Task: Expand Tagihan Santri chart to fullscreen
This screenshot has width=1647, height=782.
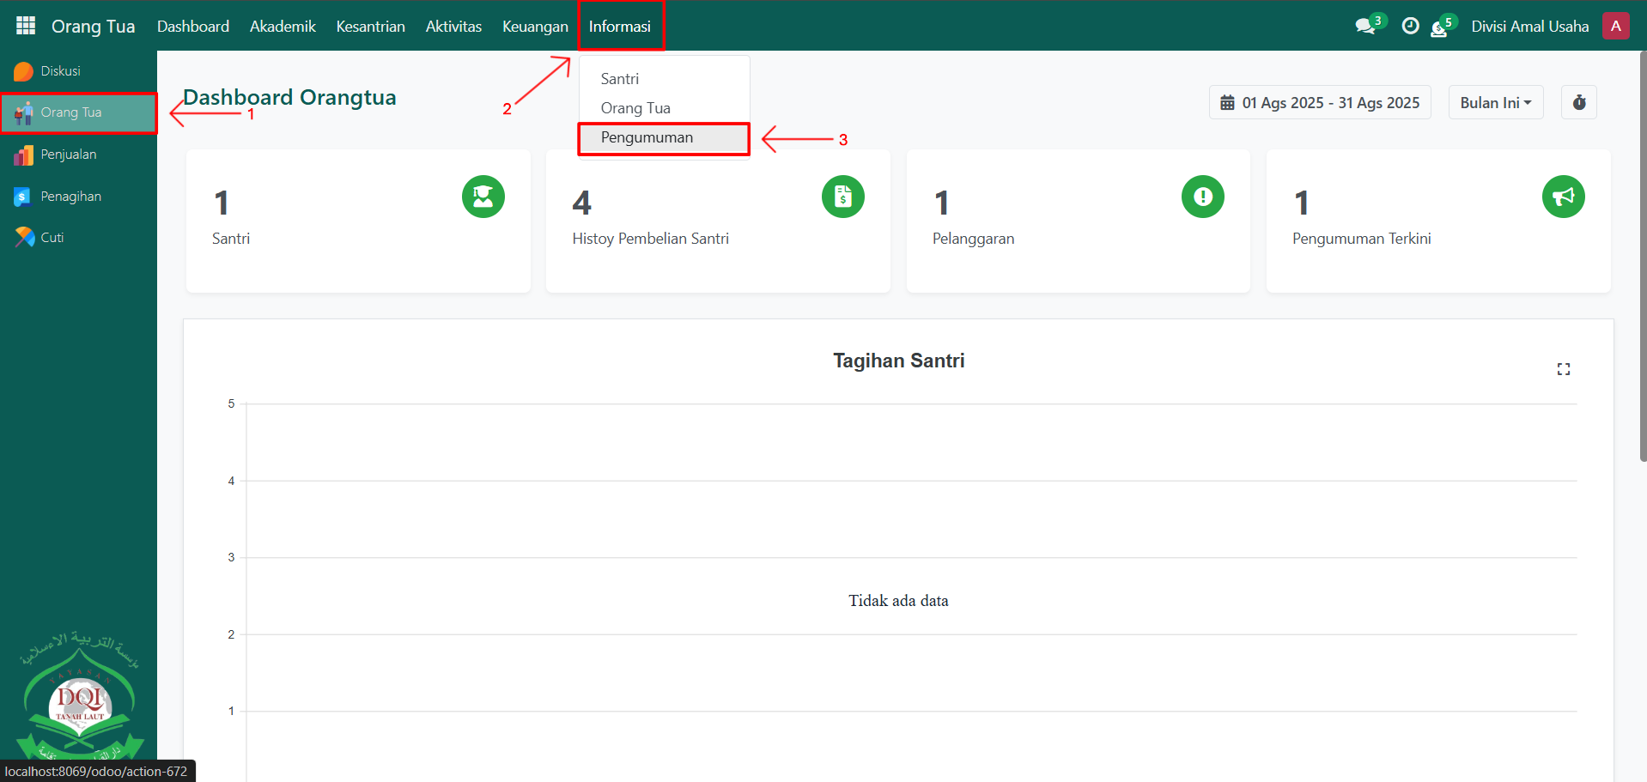Action: [x=1563, y=369]
